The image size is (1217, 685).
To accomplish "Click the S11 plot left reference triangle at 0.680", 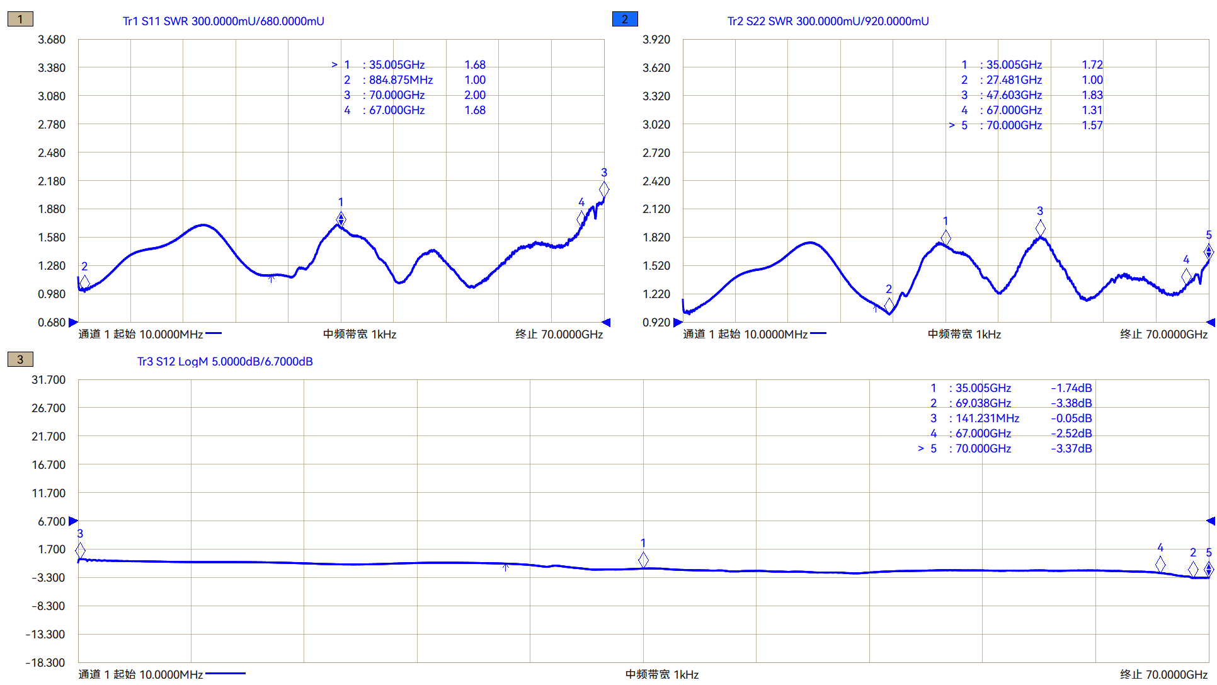I will coord(73,322).
